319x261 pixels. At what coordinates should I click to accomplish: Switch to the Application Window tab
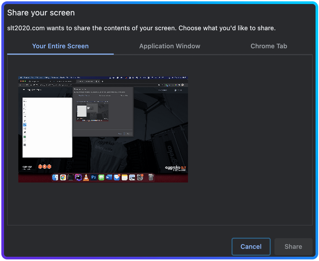click(170, 46)
